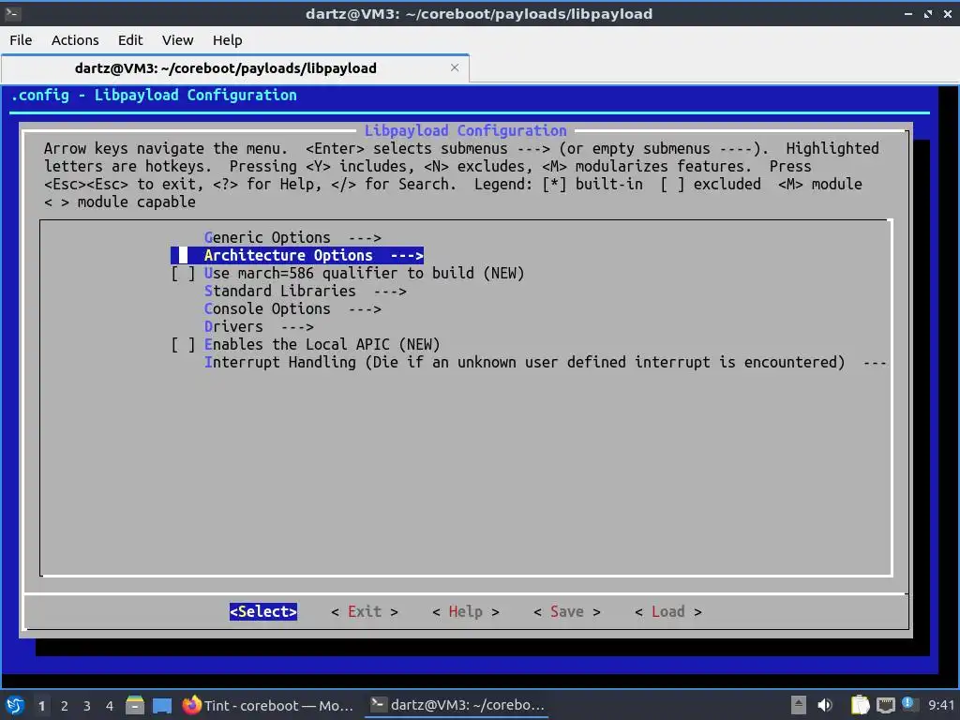Open the Interrupt Handling choice entry
Viewport: 960px width, 720px height.
pyautogui.click(x=545, y=362)
